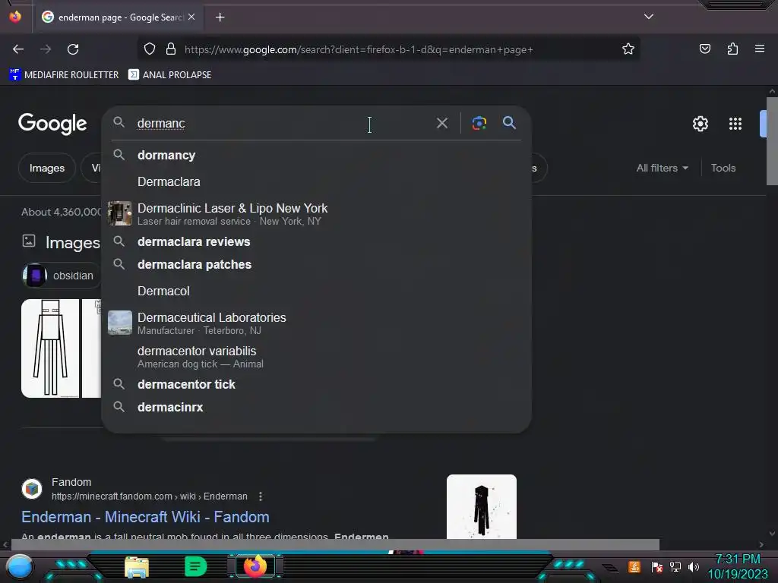Choose Dermaclinic Laser & Lipo New York

click(317, 213)
